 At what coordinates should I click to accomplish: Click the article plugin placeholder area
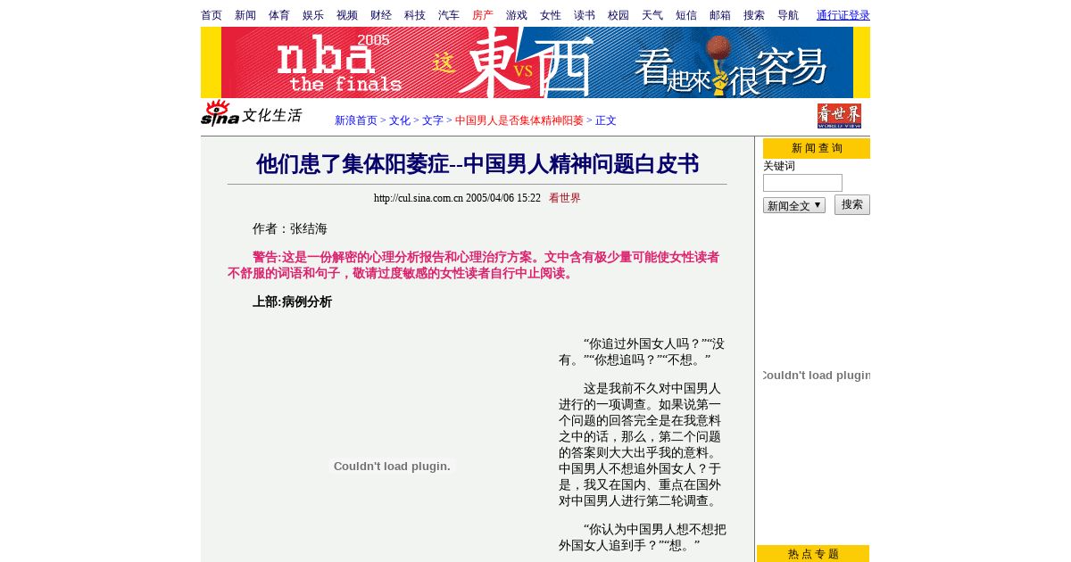(392, 466)
